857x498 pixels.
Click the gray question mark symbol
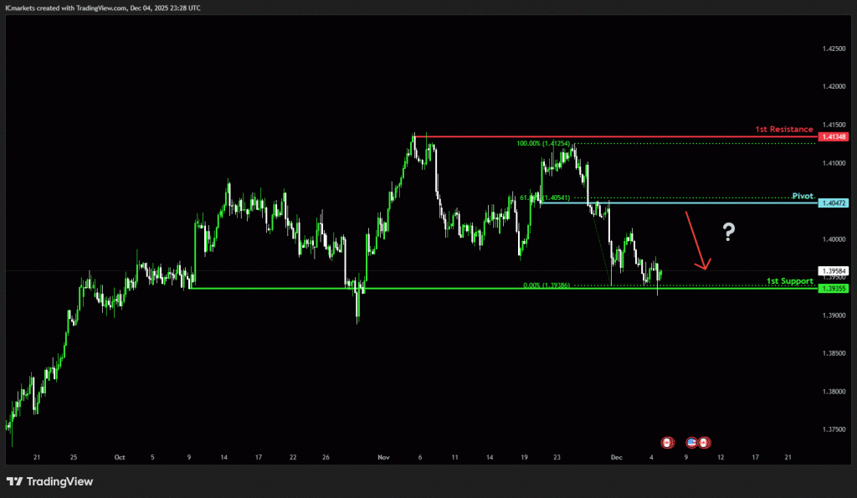(729, 233)
